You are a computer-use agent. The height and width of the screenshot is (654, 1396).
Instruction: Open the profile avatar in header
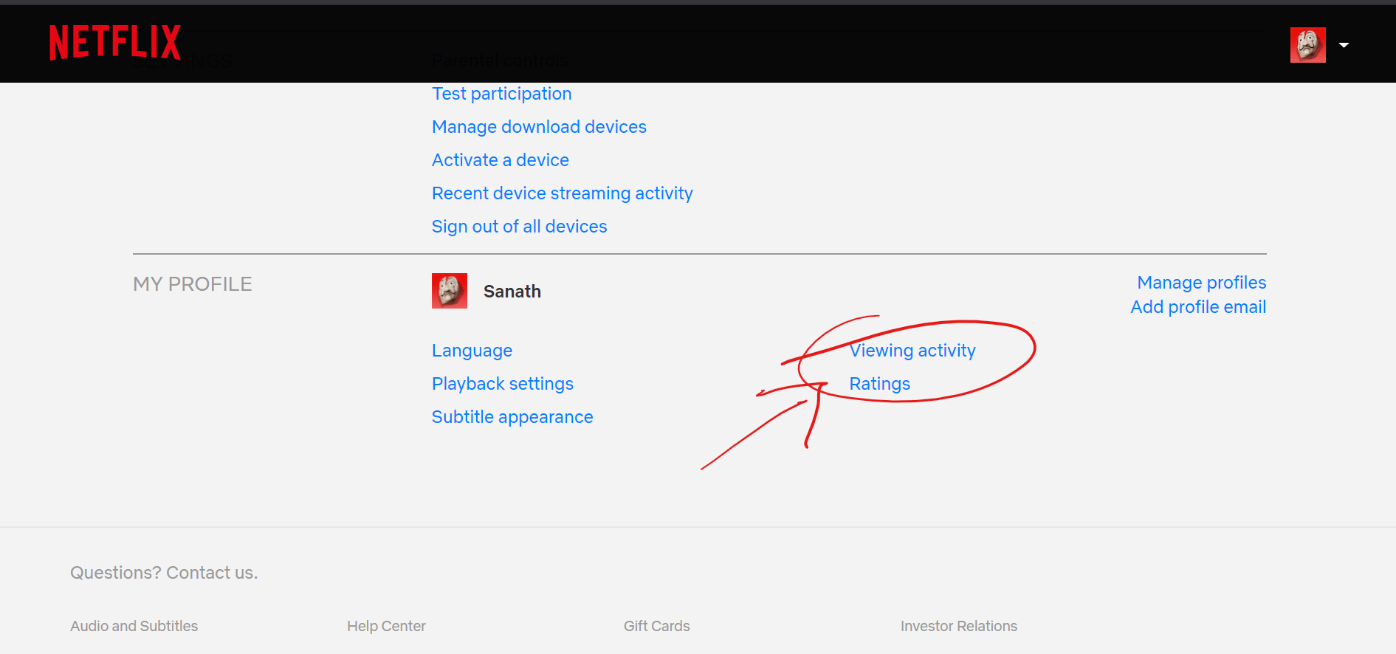pyautogui.click(x=1307, y=45)
